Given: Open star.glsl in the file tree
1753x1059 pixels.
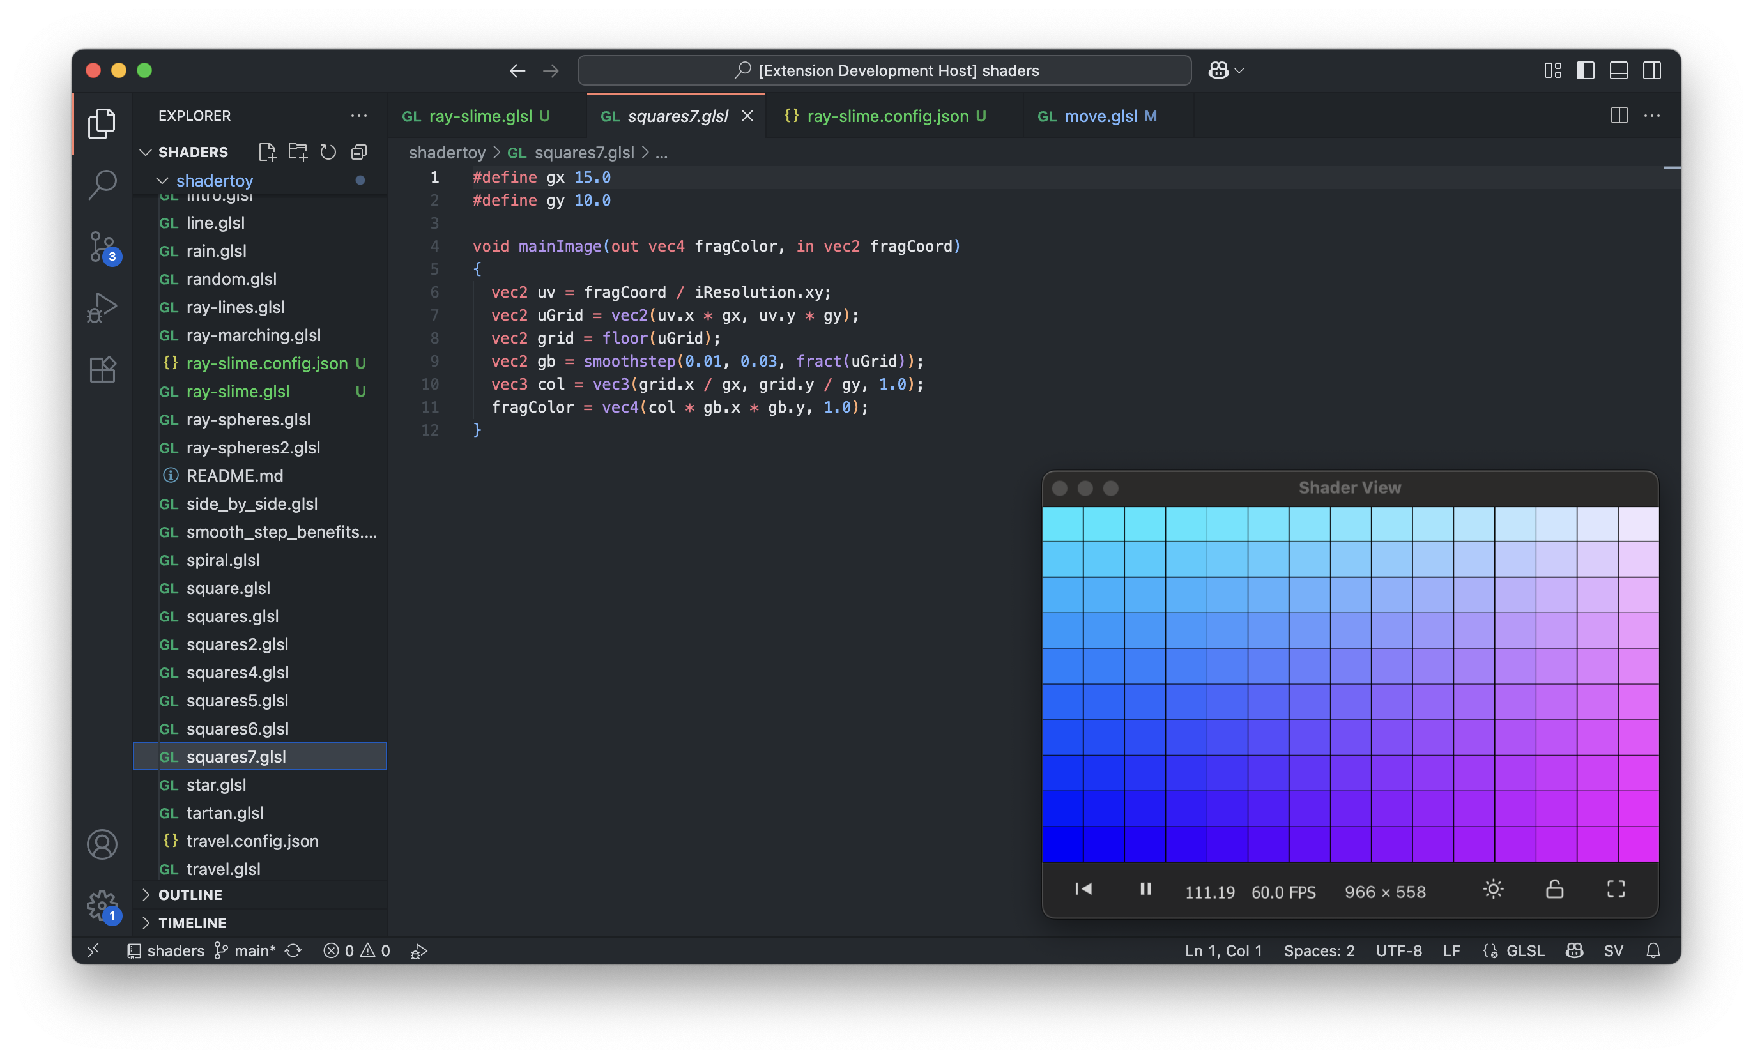Looking at the screenshot, I should 217,784.
